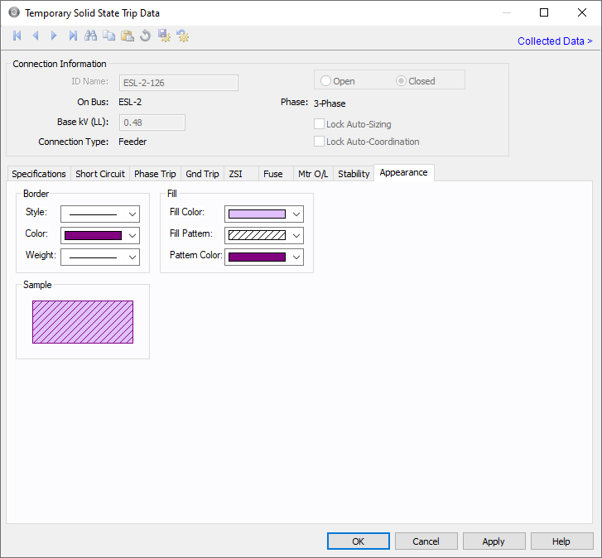
Task: Open the Collected Data link
Action: [555, 41]
